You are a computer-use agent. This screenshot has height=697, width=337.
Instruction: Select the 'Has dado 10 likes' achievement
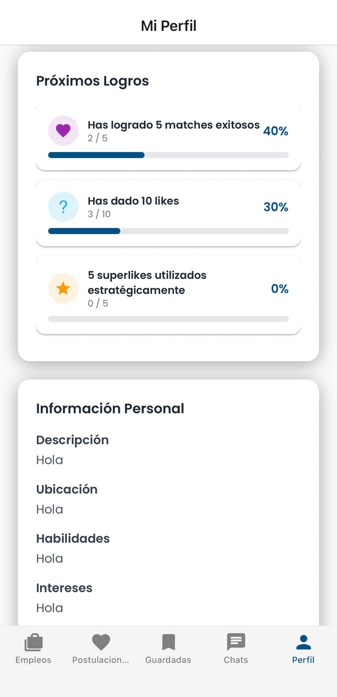tap(133, 201)
